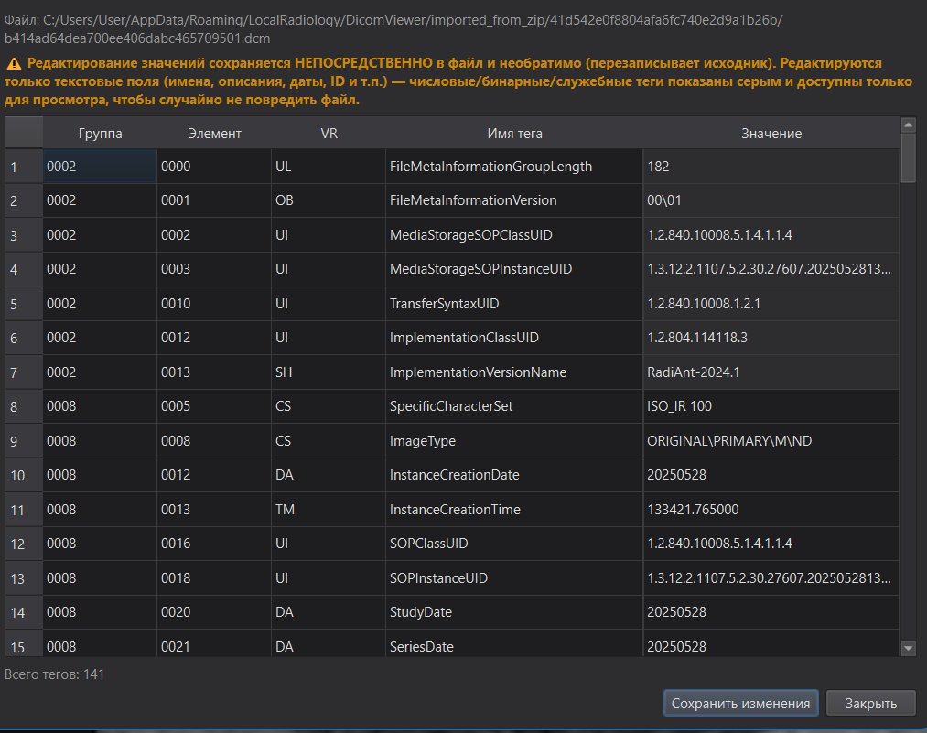Select the FileMetaInformationVersion tag name cell
The width and height of the screenshot is (927, 733).
[514, 201]
